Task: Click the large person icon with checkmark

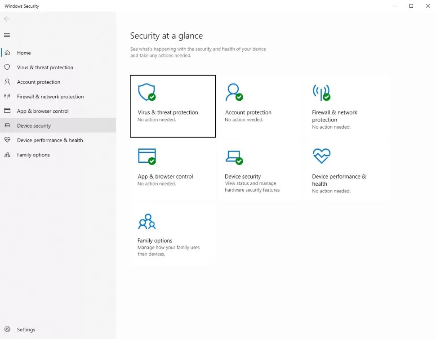Action: (234, 92)
